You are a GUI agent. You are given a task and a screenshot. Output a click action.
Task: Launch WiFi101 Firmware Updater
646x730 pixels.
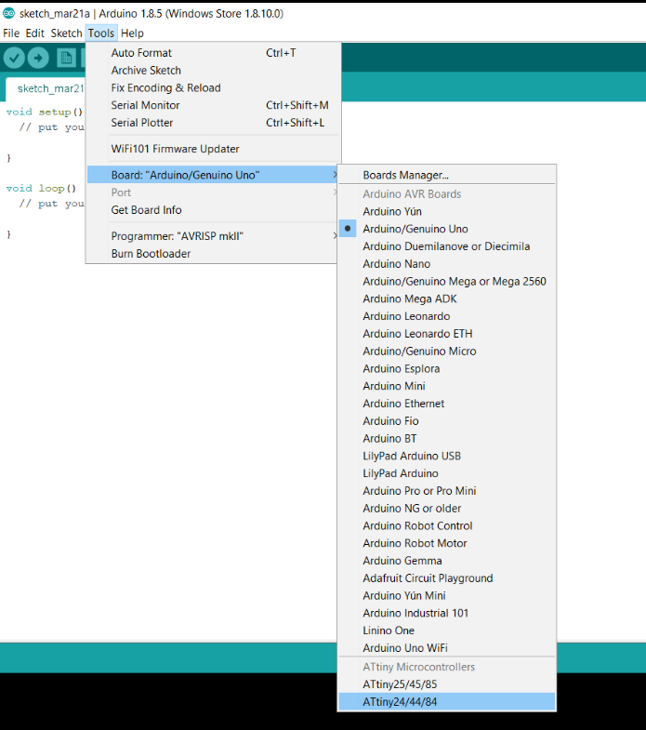(x=214, y=149)
